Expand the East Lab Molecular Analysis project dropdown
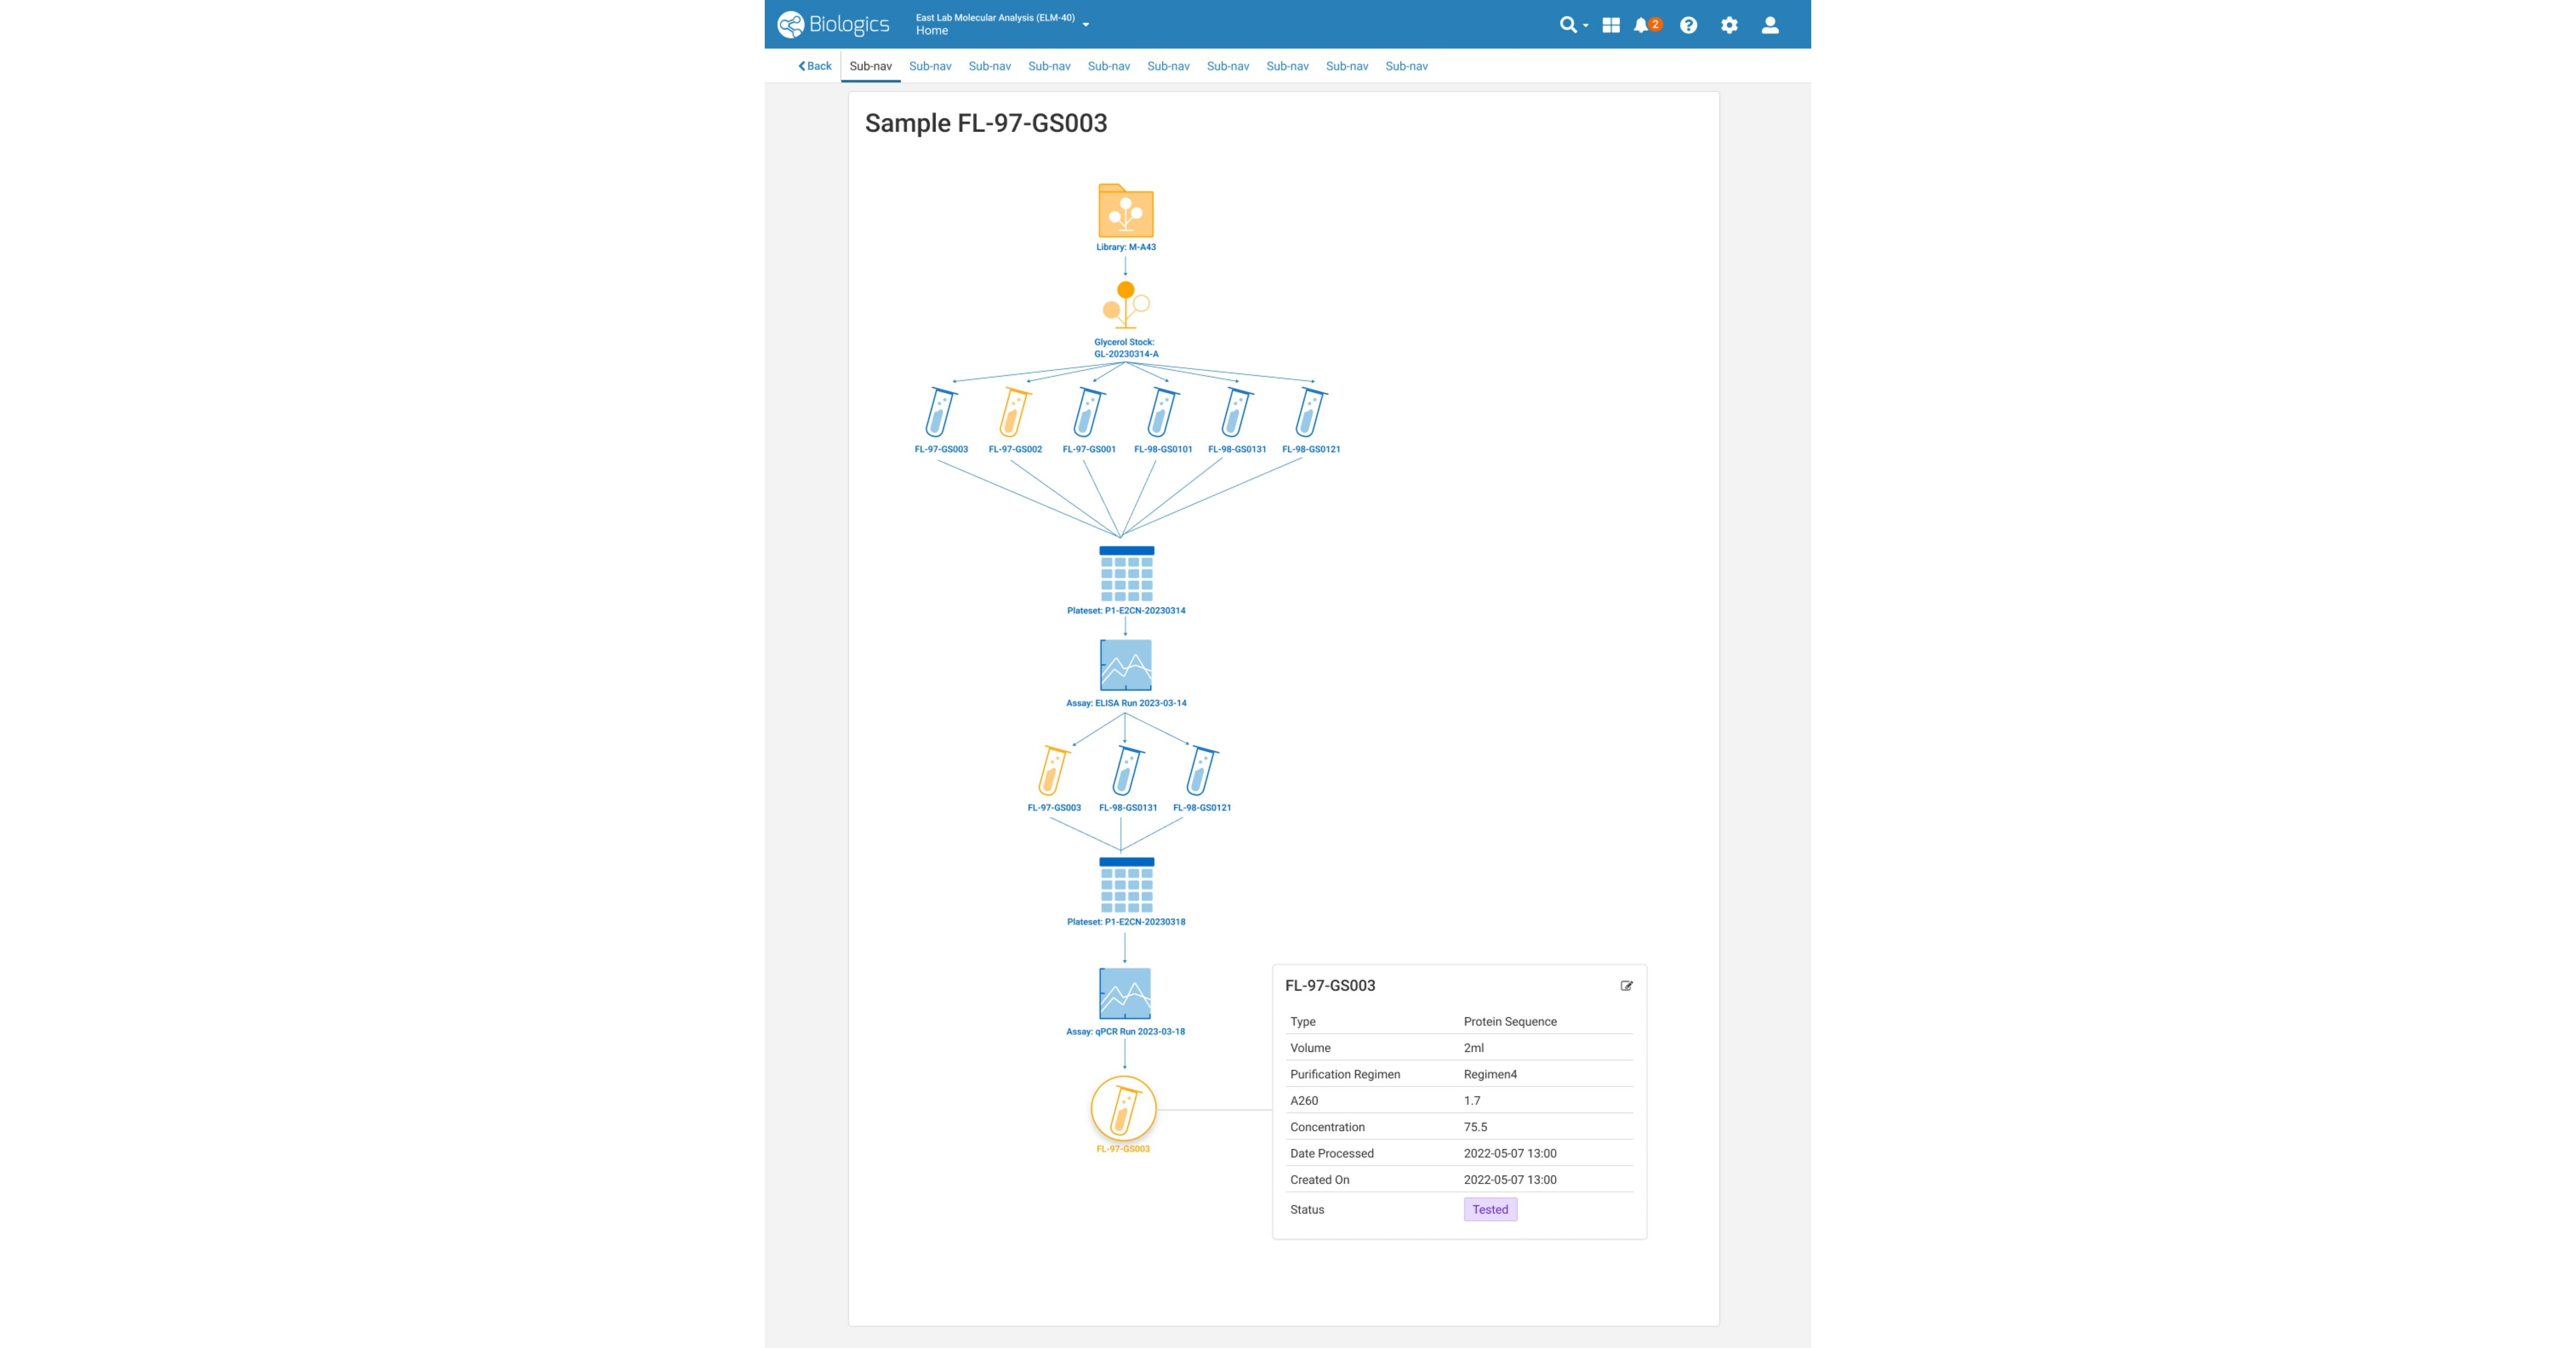Viewport: 2576px width, 1348px height. 1086,24
